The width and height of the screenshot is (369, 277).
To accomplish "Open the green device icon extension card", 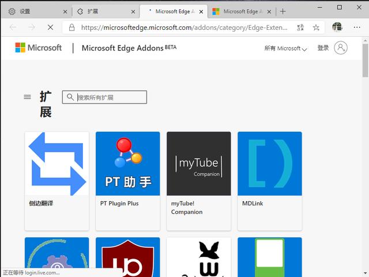I will point(270,257).
